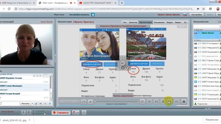Click the Говорить! button

61,113
